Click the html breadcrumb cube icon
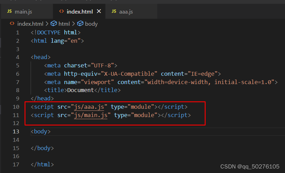285x173 pixels. 53,24
